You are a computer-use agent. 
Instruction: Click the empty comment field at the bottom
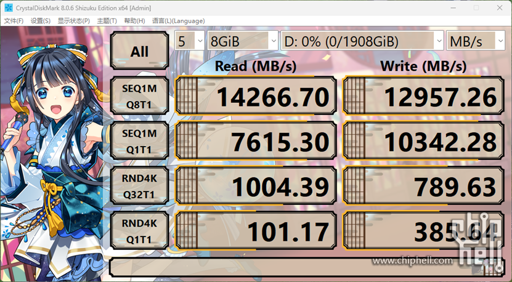(x=307, y=267)
